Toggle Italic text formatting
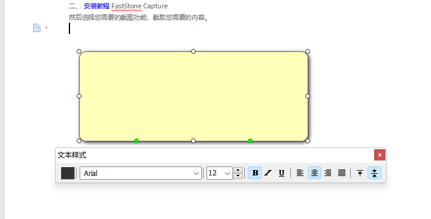 coord(268,173)
